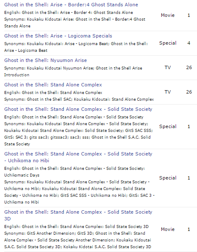The width and height of the screenshot is (197, 252).
Task: Open Solid State Society title link
Action: tap(78, 109)
